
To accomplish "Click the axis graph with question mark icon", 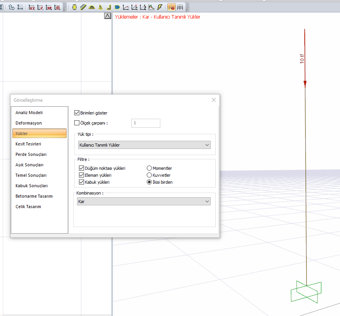I will (143, 7).
